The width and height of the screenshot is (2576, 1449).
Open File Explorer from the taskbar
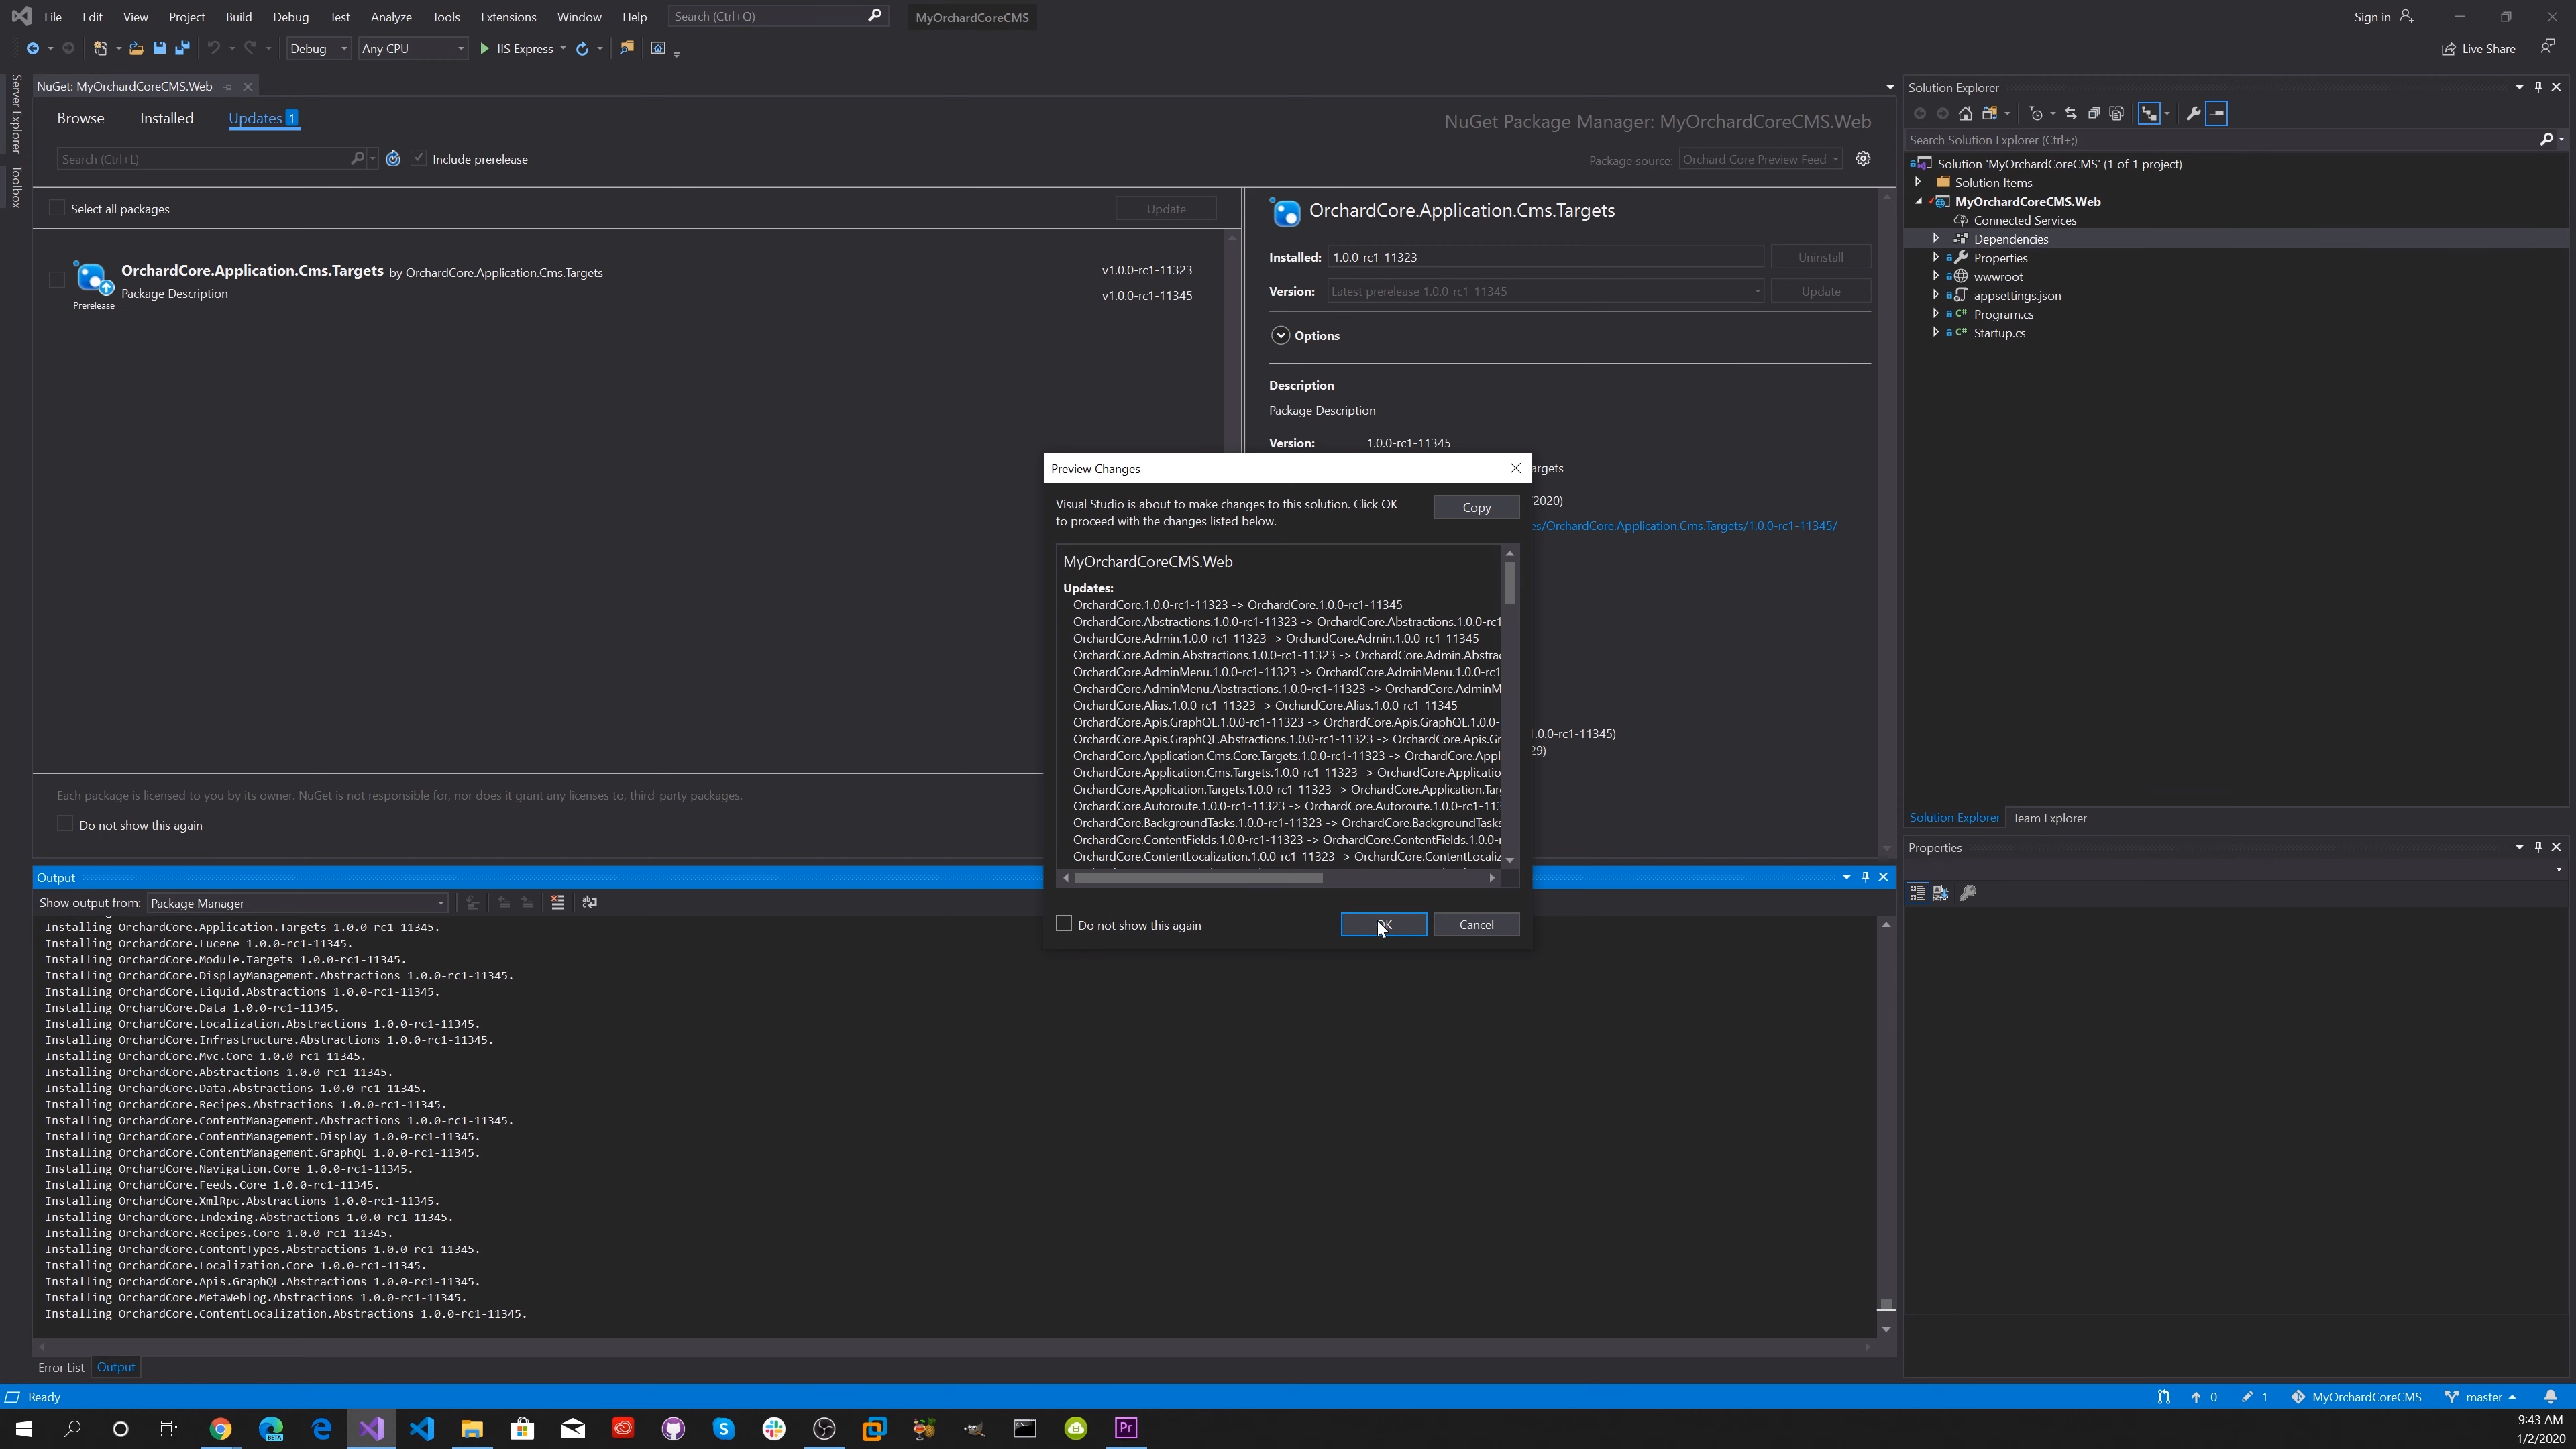point(472,1428)
